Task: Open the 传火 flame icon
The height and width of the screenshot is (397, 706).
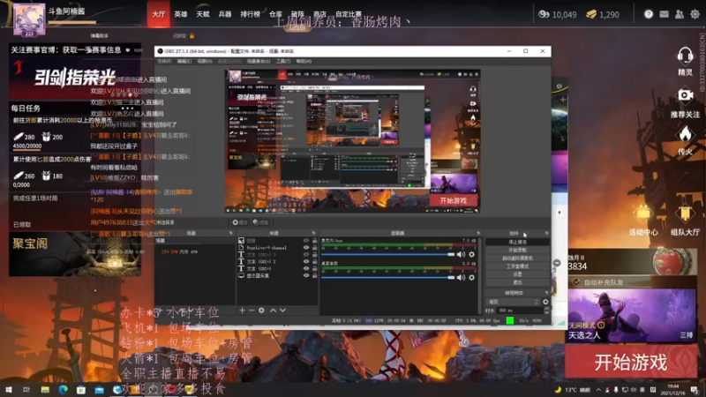Action: click(685, 135)
